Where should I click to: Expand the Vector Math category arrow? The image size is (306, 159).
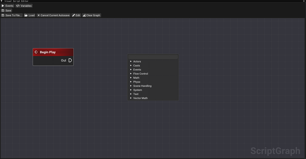pyautogui.click(x=131, y=98)
